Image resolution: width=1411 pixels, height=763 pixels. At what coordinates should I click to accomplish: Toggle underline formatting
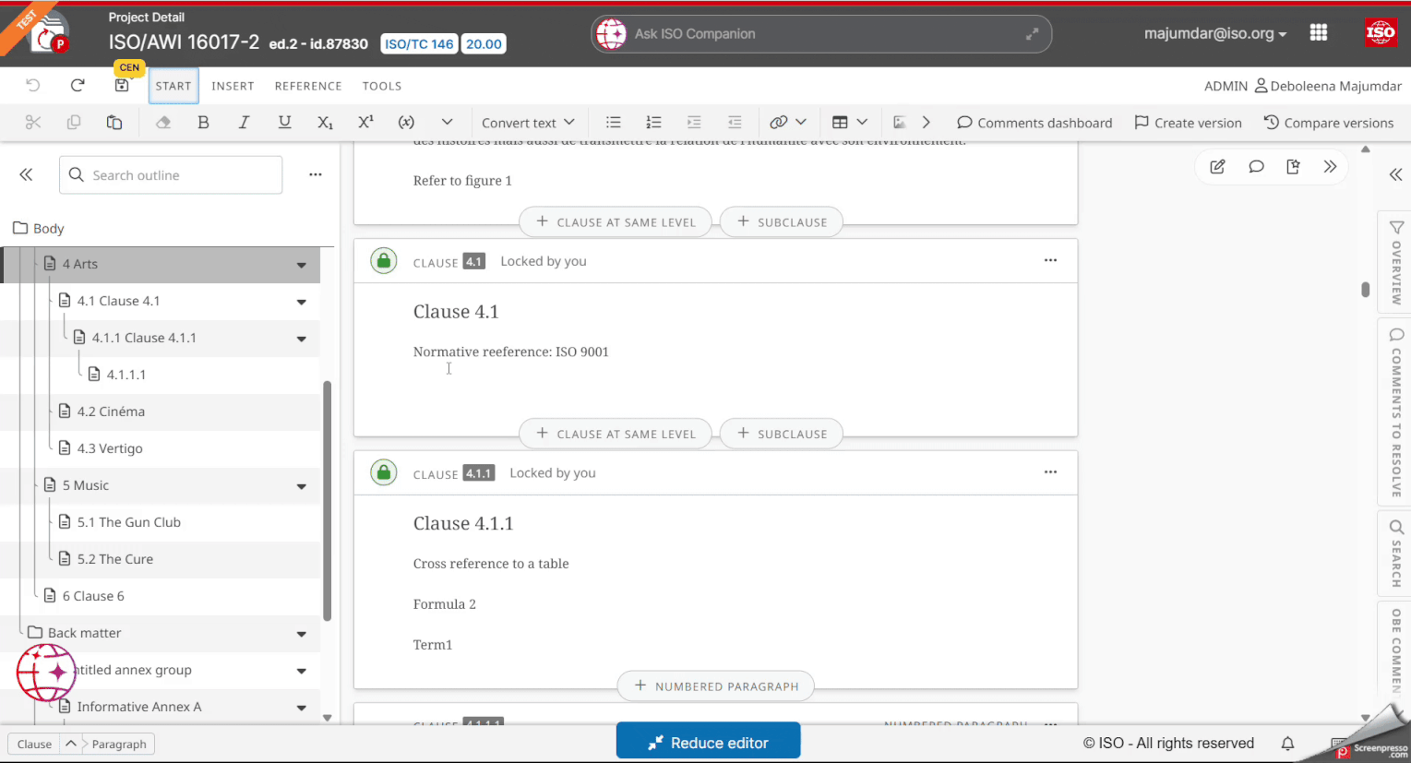click(284, 123)
